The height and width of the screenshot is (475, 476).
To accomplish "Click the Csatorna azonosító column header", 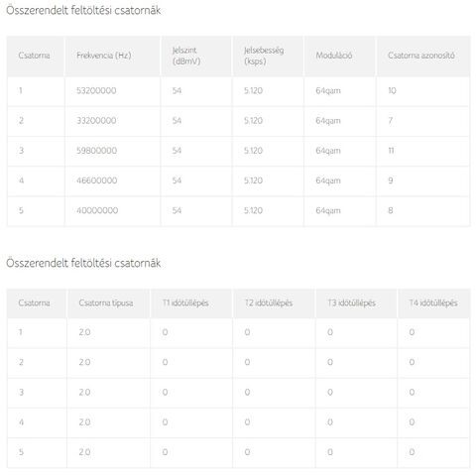I will pos(421,56).
